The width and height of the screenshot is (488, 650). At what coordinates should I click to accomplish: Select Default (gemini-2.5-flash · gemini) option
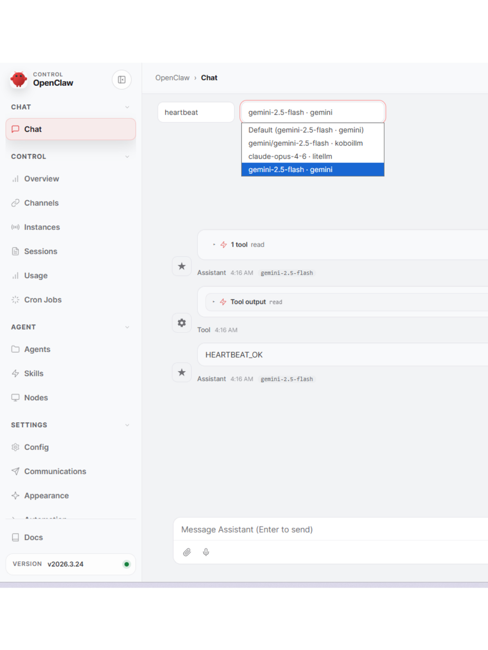pos(313,130)
